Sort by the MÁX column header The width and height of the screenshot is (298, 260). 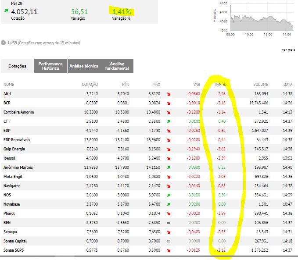pyautogui.click(x=156, y=85)
